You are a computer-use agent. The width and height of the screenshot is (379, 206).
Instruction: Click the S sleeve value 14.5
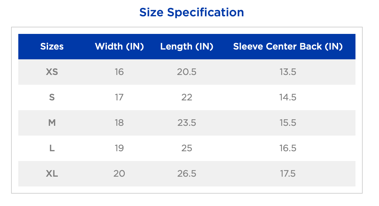[288, 97]
